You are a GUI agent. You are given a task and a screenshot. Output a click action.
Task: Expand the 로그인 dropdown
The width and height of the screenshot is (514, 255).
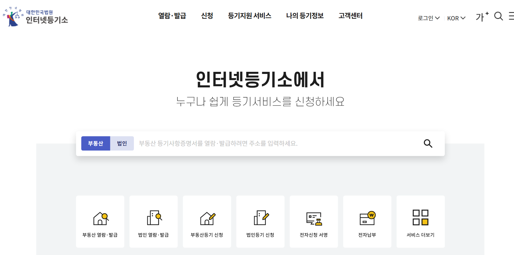[x=429, y=18]
